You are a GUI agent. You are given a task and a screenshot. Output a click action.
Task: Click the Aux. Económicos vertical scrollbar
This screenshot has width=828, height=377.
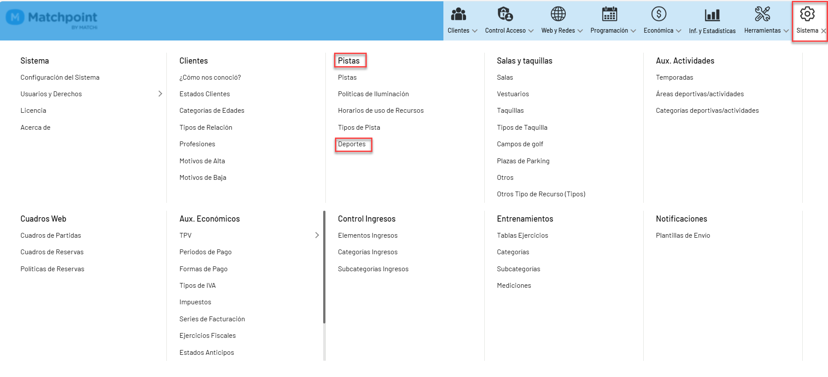[324, 267]
